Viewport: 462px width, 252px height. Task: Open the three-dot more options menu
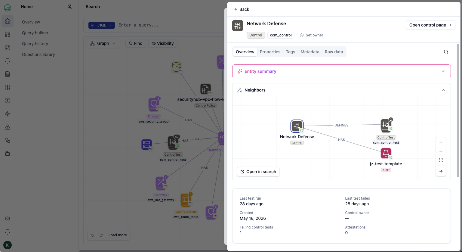click(x=453, y=9)
